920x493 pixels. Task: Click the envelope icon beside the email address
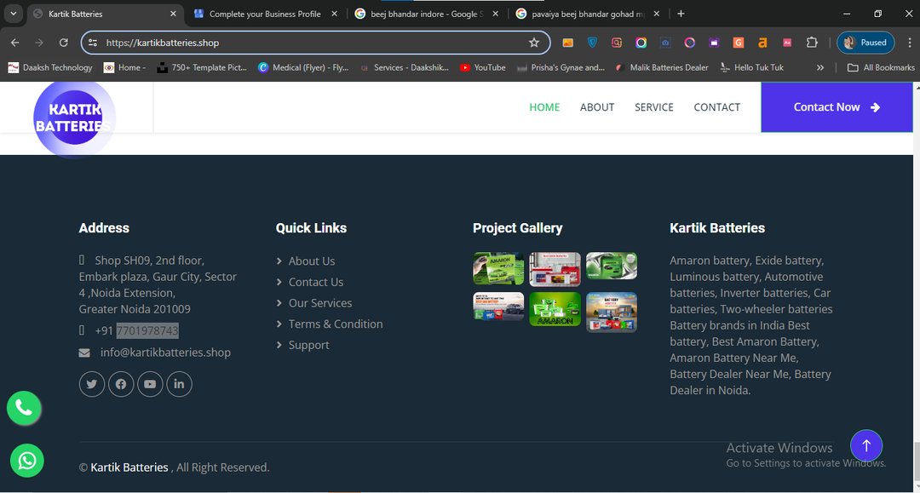coord(84,353)
